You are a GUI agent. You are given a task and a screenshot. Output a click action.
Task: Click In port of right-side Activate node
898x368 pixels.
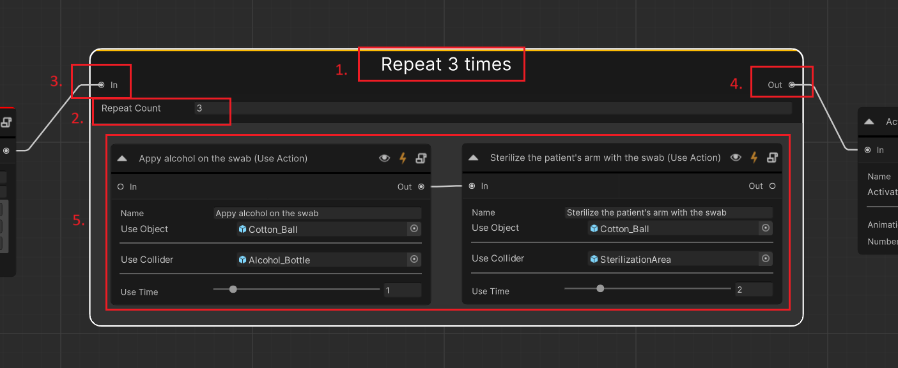coord(867,150)
